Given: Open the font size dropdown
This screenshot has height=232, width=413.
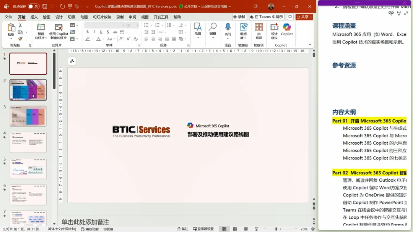Looking at the screenshot, I should 137,25.
